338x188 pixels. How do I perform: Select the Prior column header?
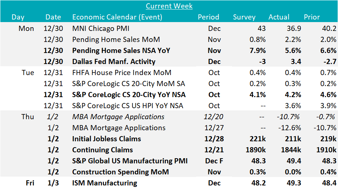[x=311, y=17]
